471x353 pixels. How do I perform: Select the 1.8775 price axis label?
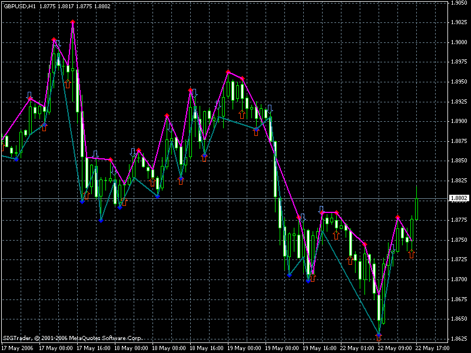pos(459,220)
